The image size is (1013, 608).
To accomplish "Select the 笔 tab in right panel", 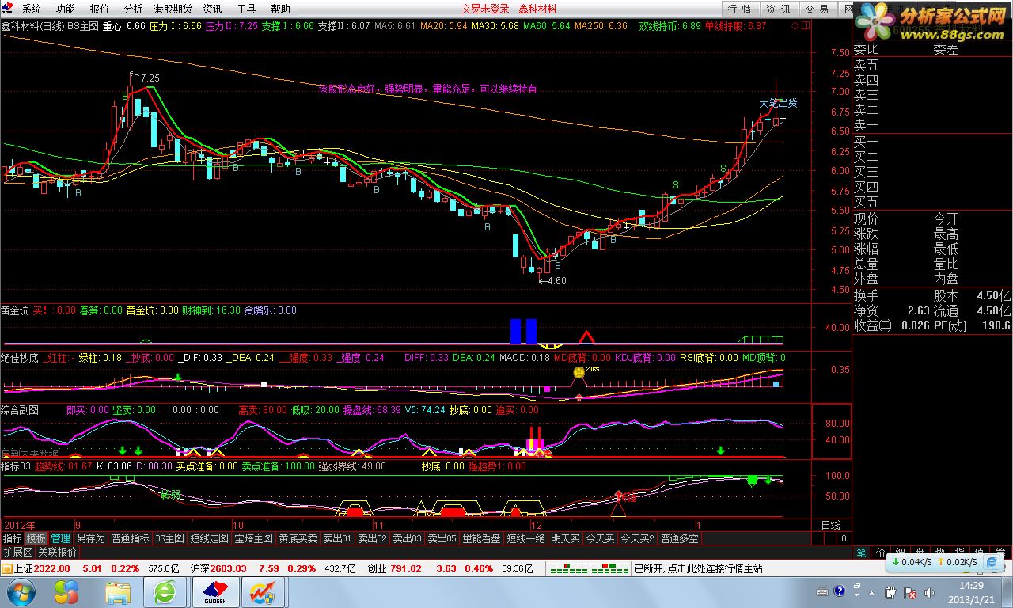I will [x=862, y=552].
